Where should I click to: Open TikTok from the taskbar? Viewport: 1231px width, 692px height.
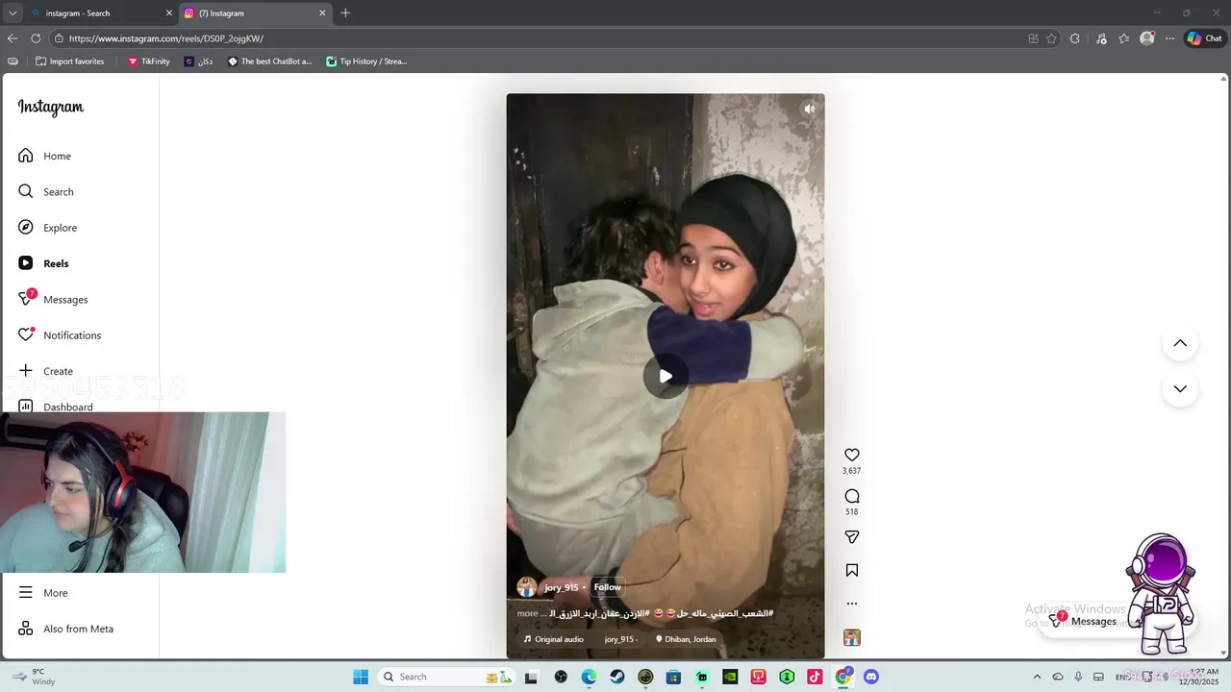(x=815, y=677)
